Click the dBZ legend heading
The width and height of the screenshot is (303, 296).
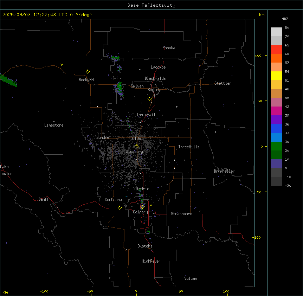(x=285, y=19)
